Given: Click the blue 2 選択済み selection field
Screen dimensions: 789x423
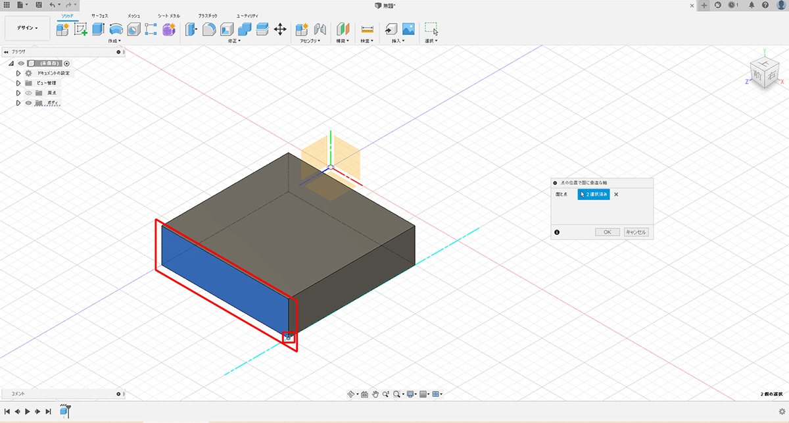Looking at the screenshot, I should (x=594, y=194).
